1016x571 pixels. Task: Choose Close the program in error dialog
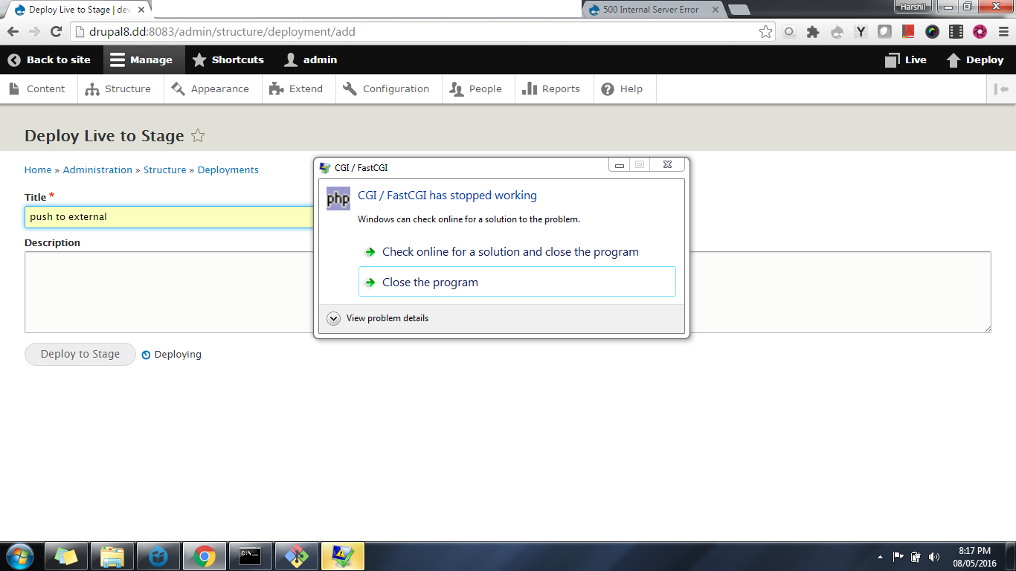point(517,282)
